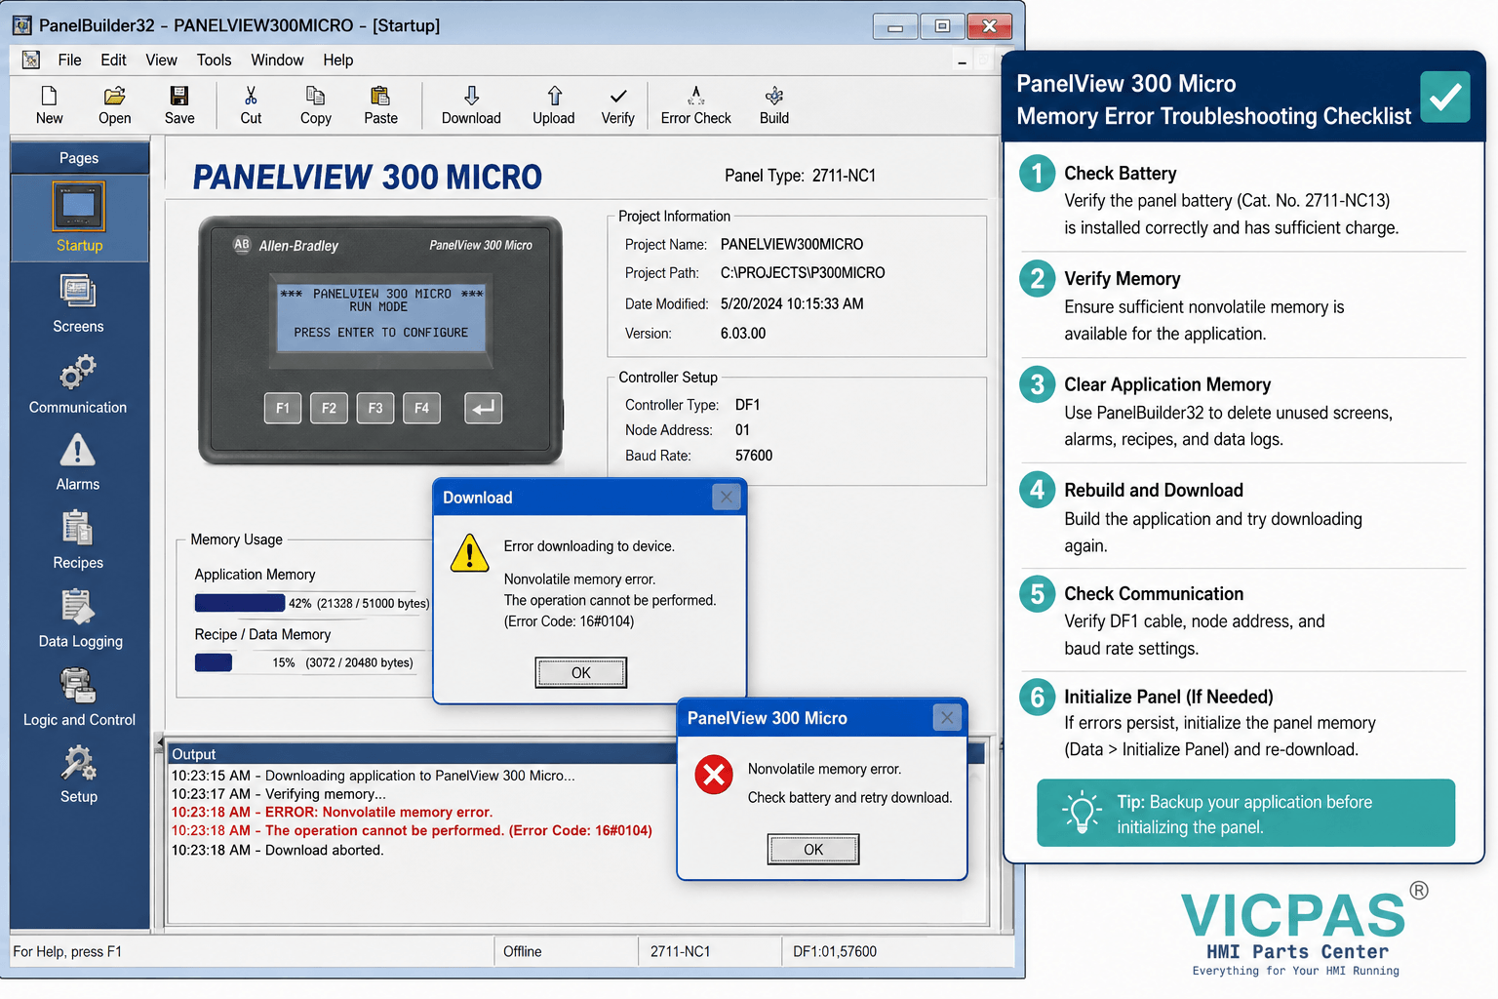The image size is (1498, 999).
Task: Click 'Initialize Panel (If Needed)' checklist heading
Action: 1168,697
